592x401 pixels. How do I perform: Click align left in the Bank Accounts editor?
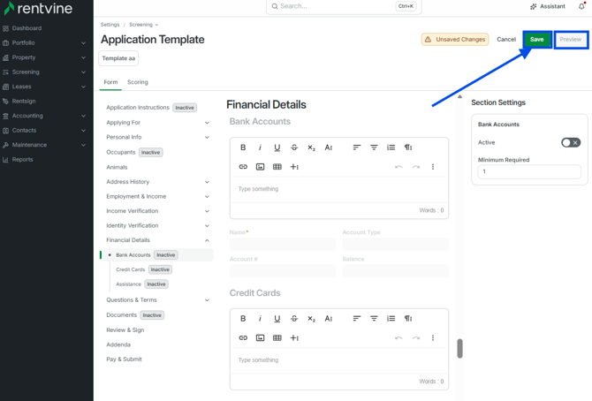357,148
